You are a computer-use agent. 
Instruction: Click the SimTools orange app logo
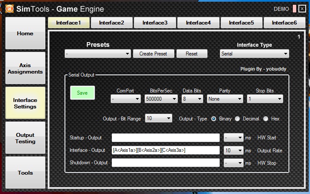pyautogui.click(x=9, y=9)
